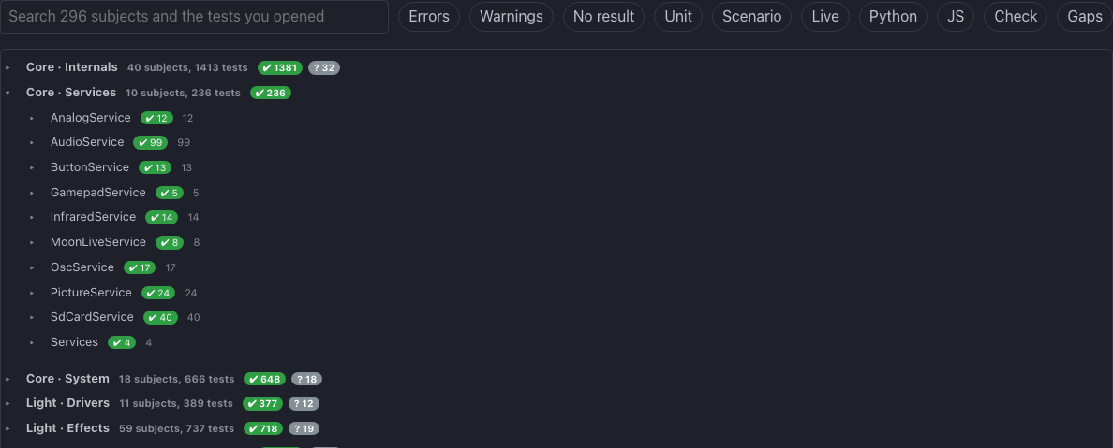The width and height of the screenshot is (1113, 448).
Task: Expand the SdCardService row arrow
Action: [x=32, y=318]
